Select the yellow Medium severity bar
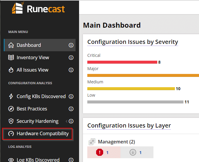The image size is (199, 162). (131, 89)
